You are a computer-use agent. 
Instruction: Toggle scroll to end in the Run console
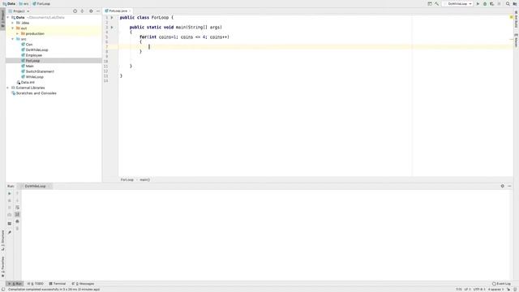(x=18, y=214)
